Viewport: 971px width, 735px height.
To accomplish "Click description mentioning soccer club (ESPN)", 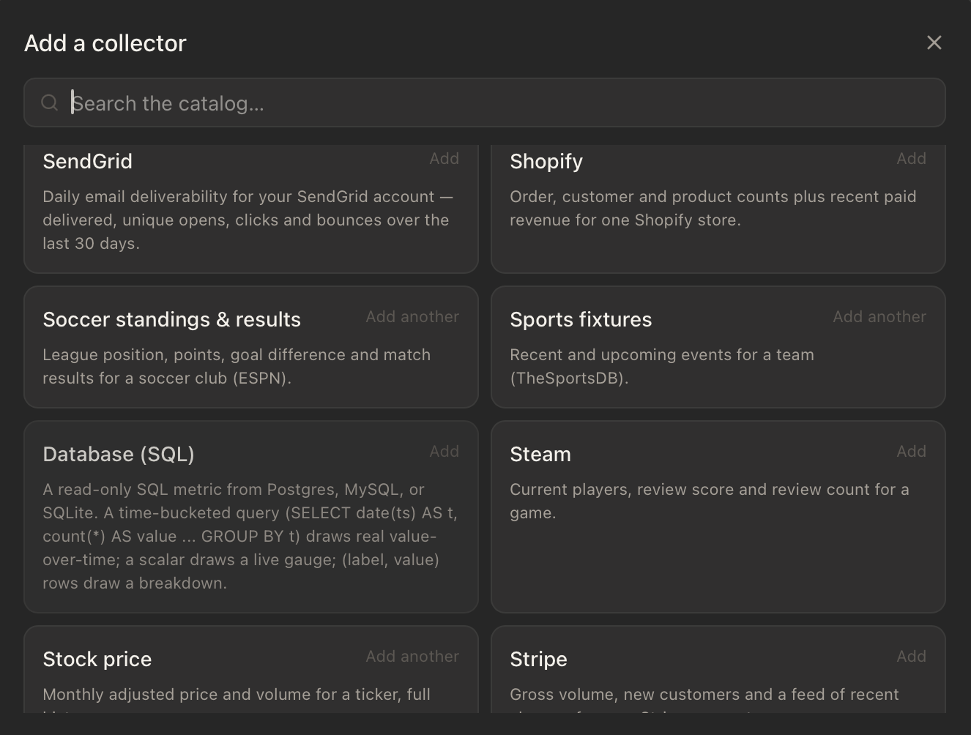I will [x=237, y=367].
